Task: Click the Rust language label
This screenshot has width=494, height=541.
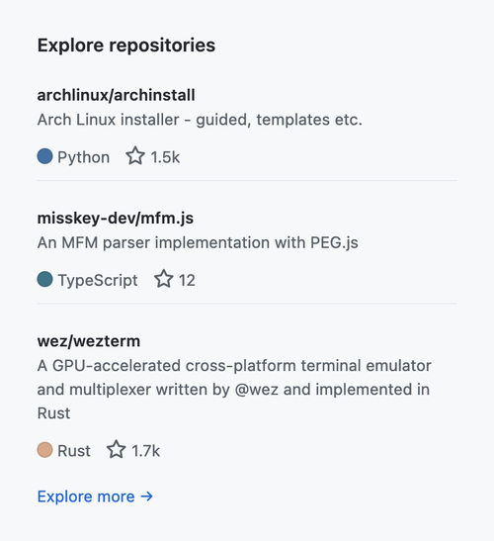Action: (x=74, y=451)
